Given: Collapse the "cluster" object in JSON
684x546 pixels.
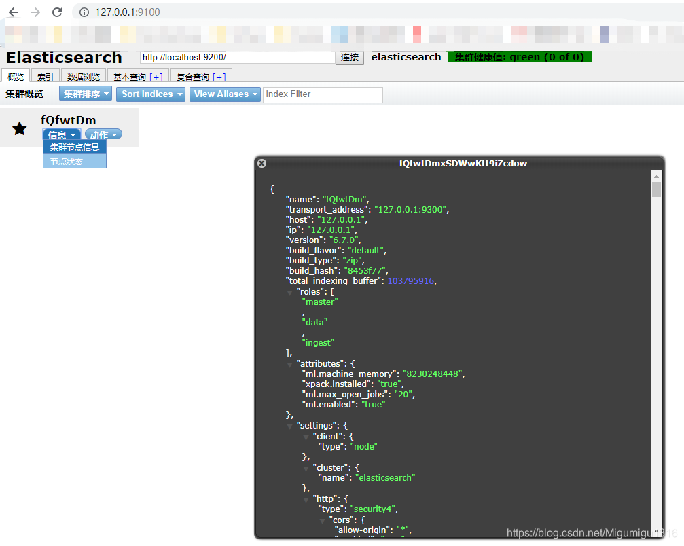Looking at the screenshot, I should (x=306, y=469).
